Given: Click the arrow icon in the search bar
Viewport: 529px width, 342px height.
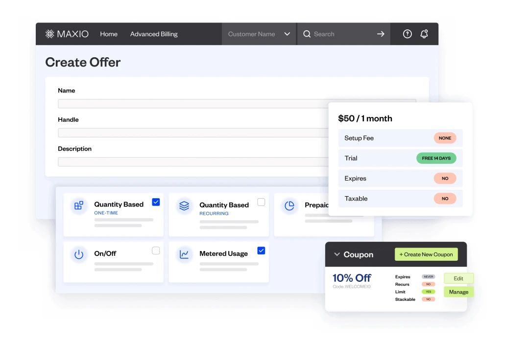Looking at the screenshot, I should point(381,34).
